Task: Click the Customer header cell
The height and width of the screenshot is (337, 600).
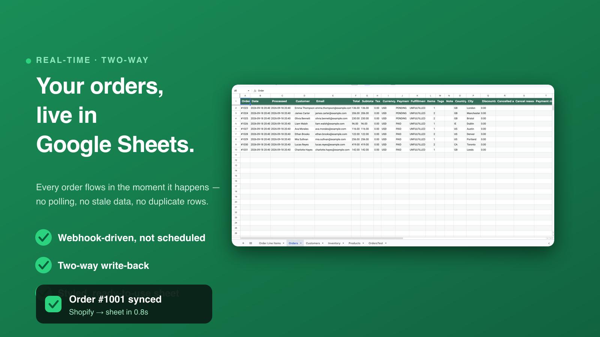Action: coord(304,101)
